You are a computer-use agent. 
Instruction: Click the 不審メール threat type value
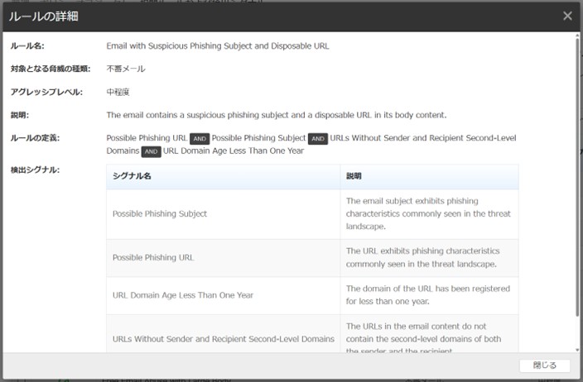coord(124,69)
